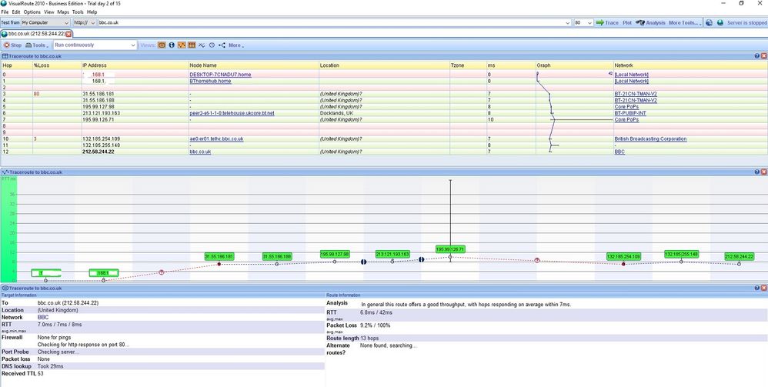Screen dimensions: 768x387
Task: Click help icon of traceroute table panel
Action: (x=756, y=56)
